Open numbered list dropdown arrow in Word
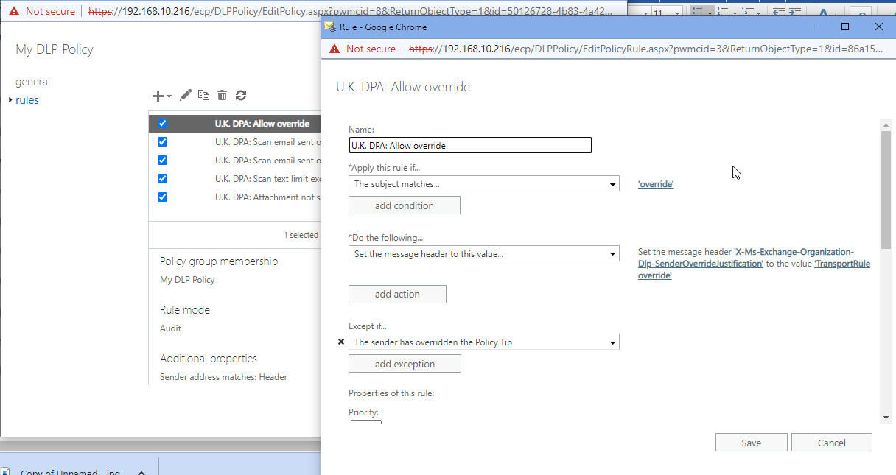Screen dimensions: 896x475 pos(735,13)
